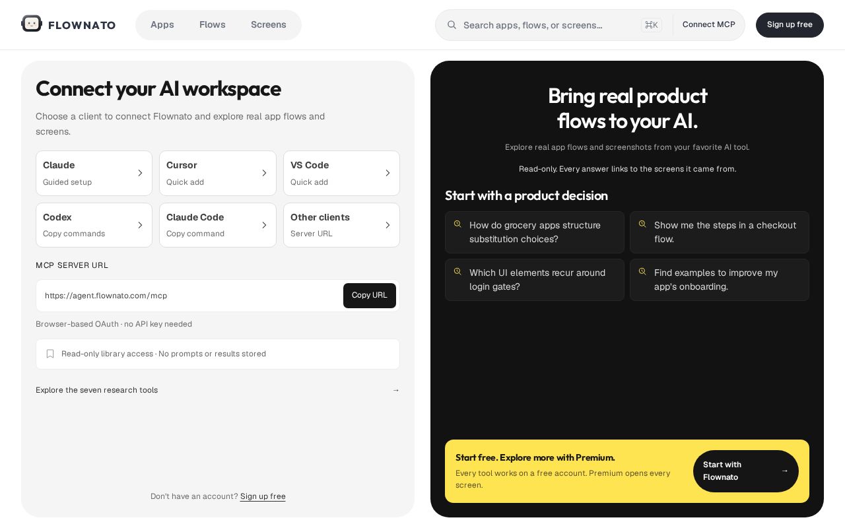This screenshot has height=528, width=845.
Task: Switch to the Flows tab
Action: 213,25
